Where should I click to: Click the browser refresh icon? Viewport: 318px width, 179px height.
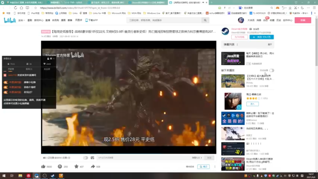click(x=16, y=8)
